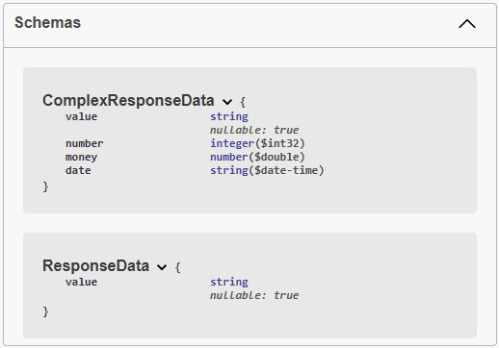The height and width of the screenshot is (348, 499).
Task: Click the string type in ResponseData
Action: coord(229,282)
